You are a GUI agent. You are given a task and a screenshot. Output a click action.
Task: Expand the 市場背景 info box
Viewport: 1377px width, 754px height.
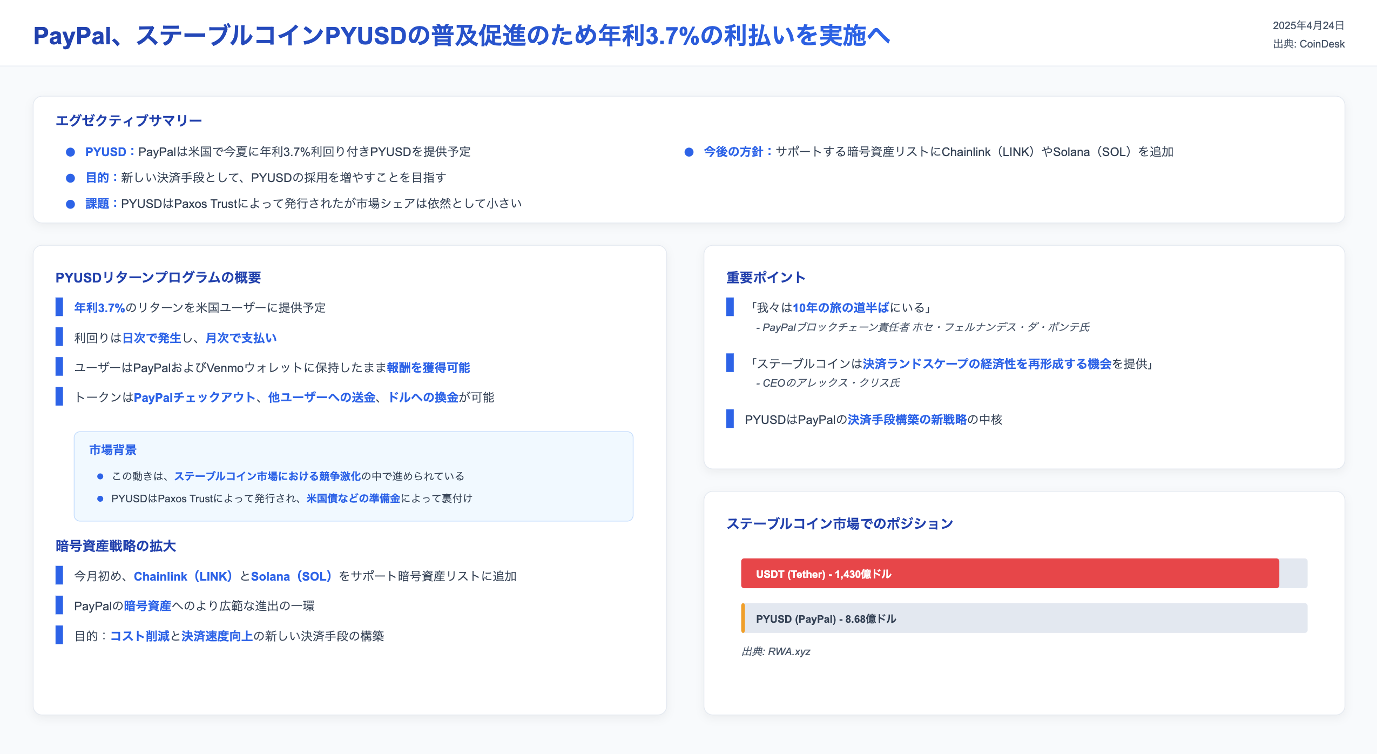tap(112, 449)
